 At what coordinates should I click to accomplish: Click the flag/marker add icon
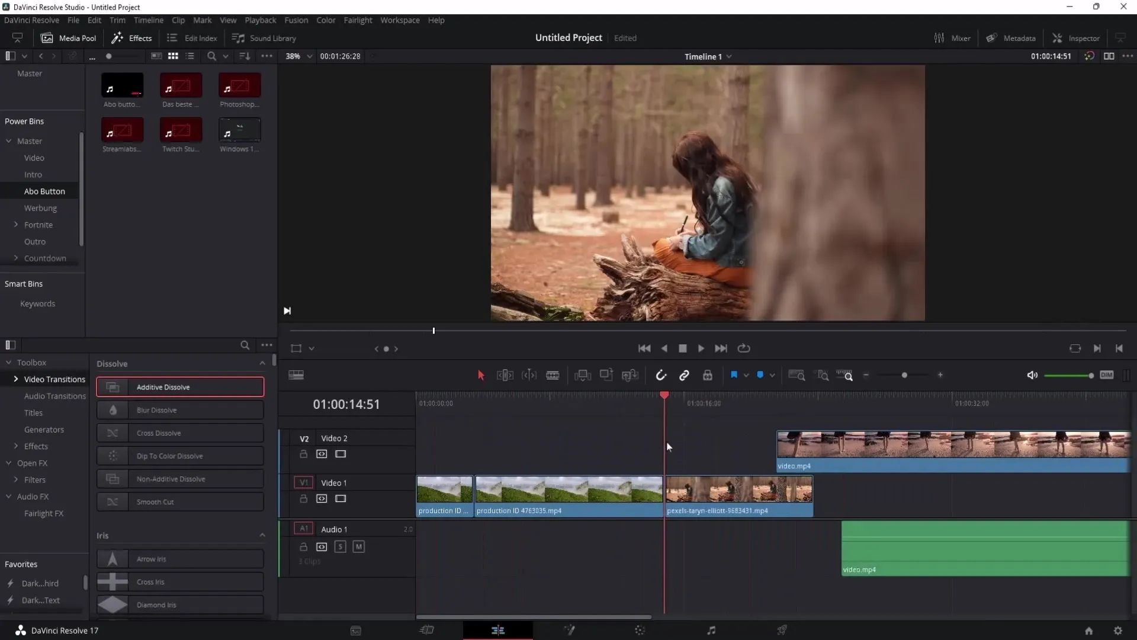tap(734, 376)
